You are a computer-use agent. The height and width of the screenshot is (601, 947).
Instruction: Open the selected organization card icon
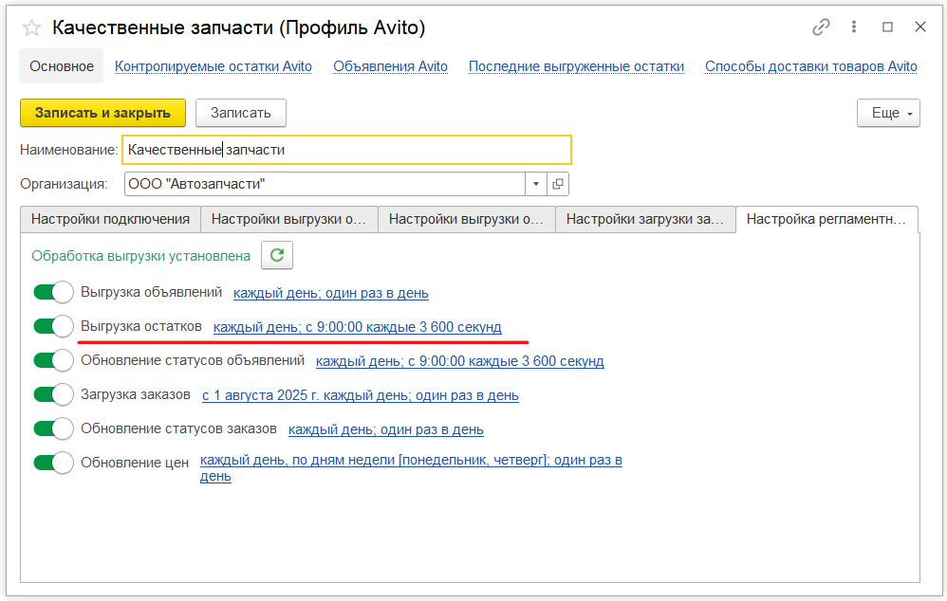[558, 184]
